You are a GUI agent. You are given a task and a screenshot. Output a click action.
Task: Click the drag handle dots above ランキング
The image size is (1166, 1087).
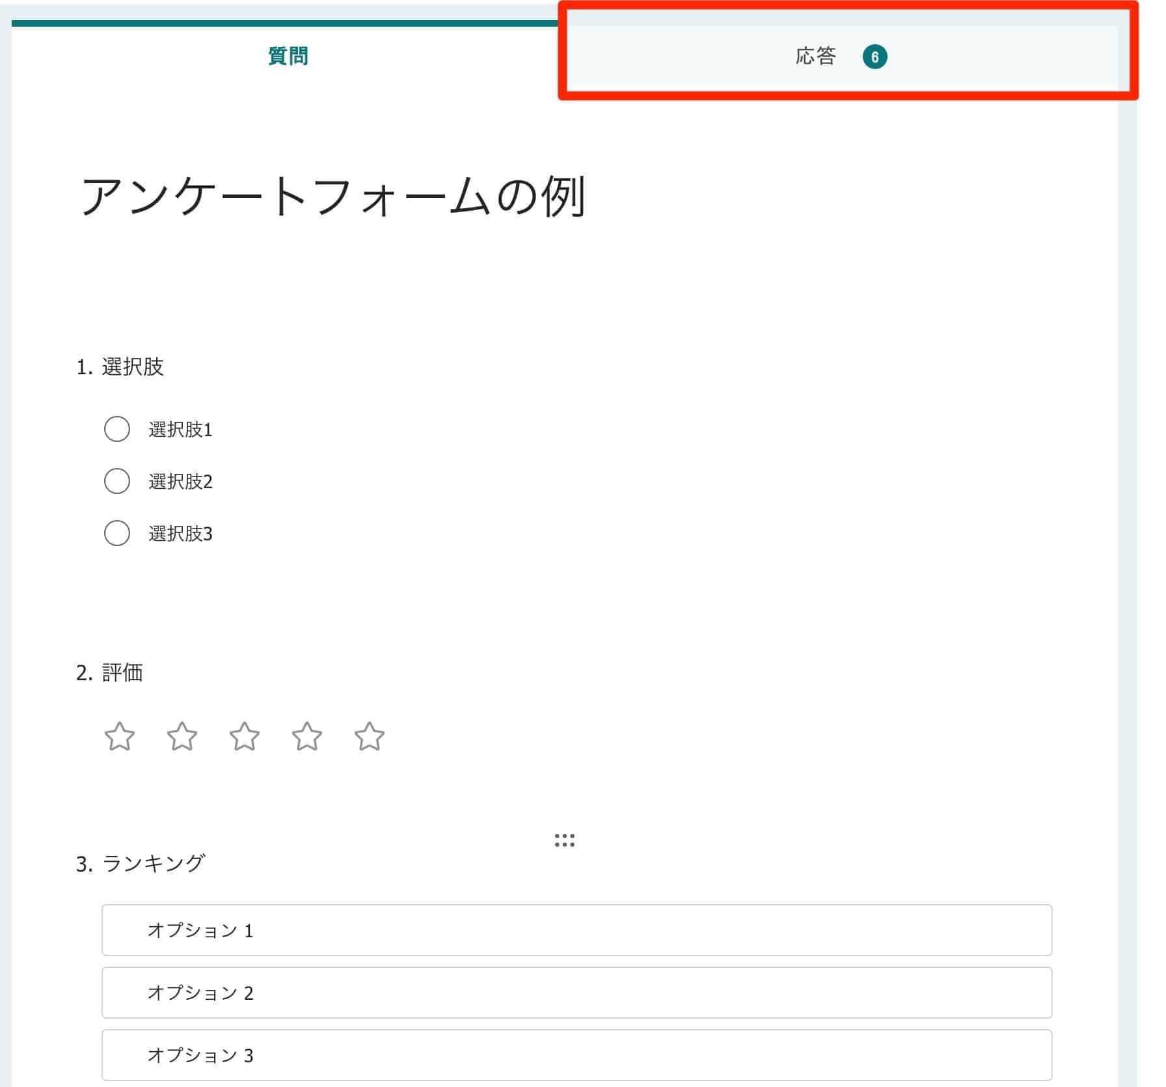(565, 841)
